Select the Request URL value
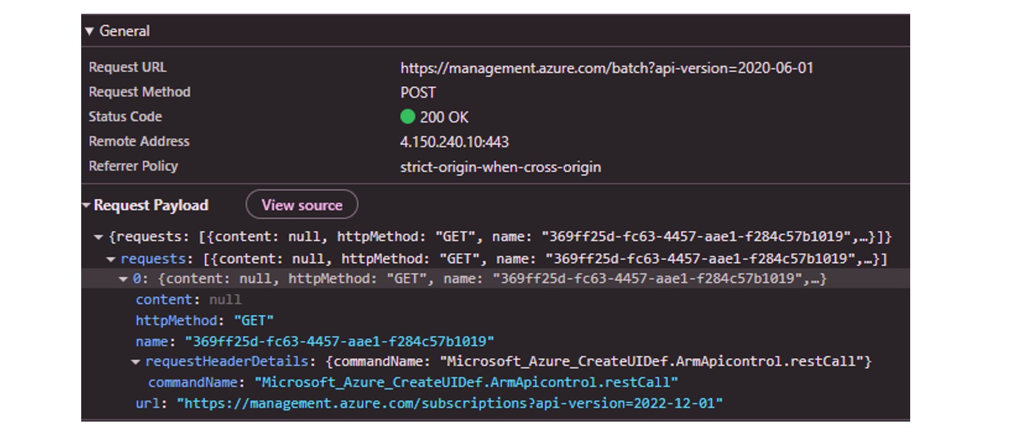This screenshot has height=434, width=1030. point(607,68)
